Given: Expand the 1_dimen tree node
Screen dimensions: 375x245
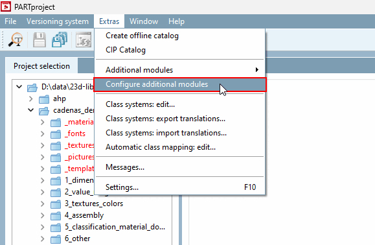Looking at the screenshot, I should 43,180.
